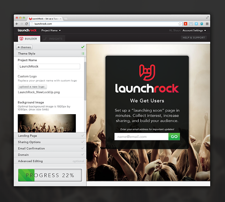Screen dimensions: 225x202
Task: Click the Project Name text field
Action: pyautogui.click(x=49, y=66)
